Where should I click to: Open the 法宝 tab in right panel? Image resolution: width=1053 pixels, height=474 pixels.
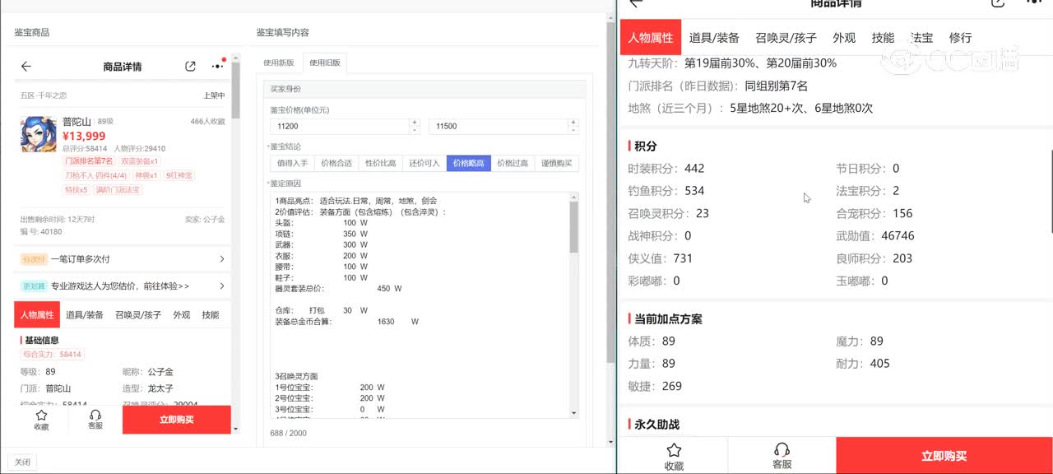tap(921, 38)
